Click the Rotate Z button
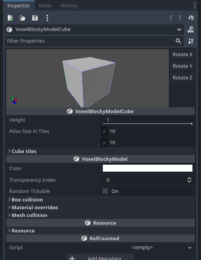The image size is (201, 260). click(x=182, y=77)
